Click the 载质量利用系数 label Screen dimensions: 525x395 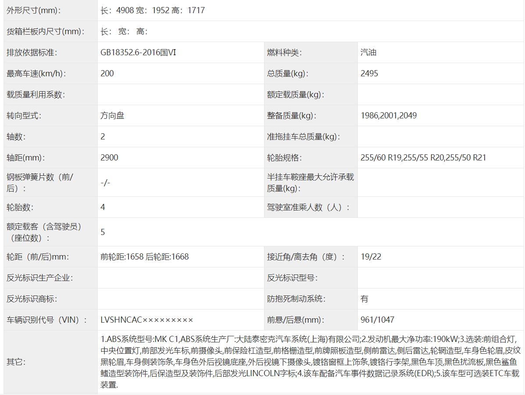tap(36, 95)
